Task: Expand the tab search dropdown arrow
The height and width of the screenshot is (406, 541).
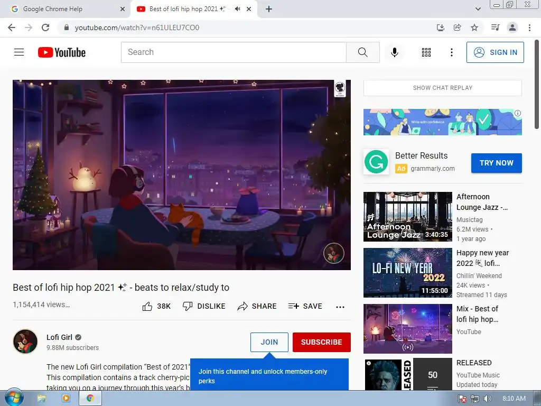Action: tap(478, 9)
